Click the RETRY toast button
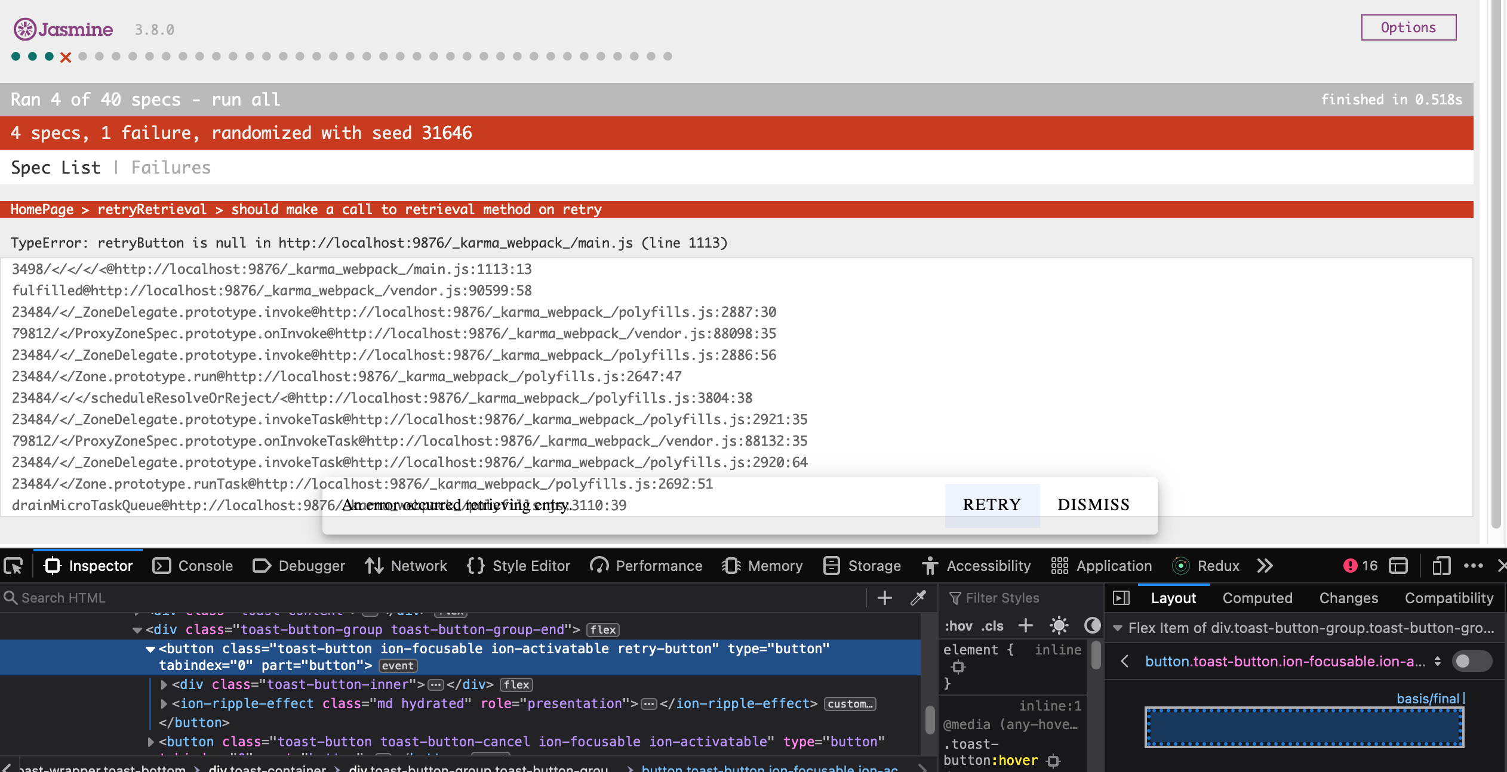1507x772 pixels. point(992,505)
